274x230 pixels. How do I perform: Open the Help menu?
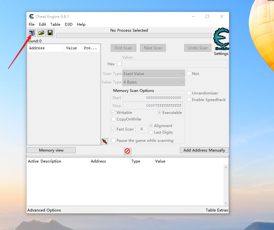coord(81,24)
